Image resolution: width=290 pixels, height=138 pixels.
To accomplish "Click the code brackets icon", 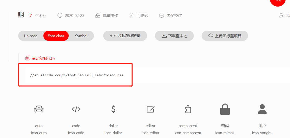I will click(x=76, y=109).
